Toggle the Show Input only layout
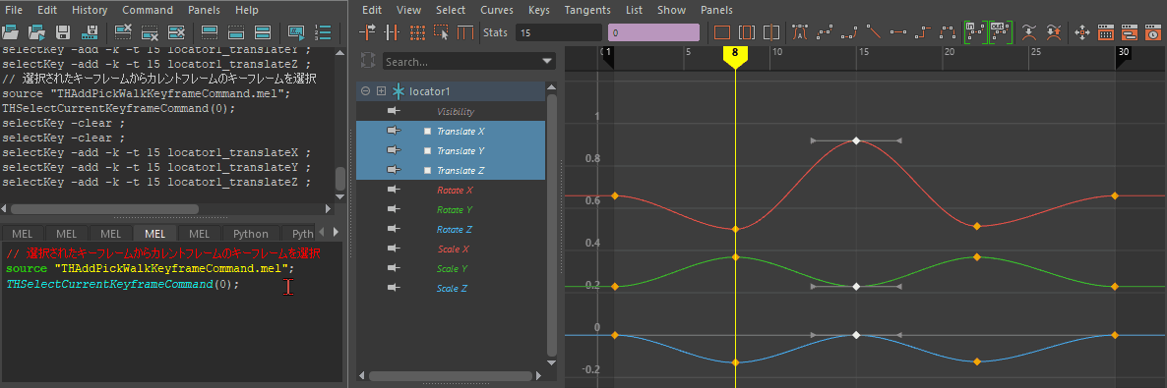 pyautogui.click(x=236, y=32)
